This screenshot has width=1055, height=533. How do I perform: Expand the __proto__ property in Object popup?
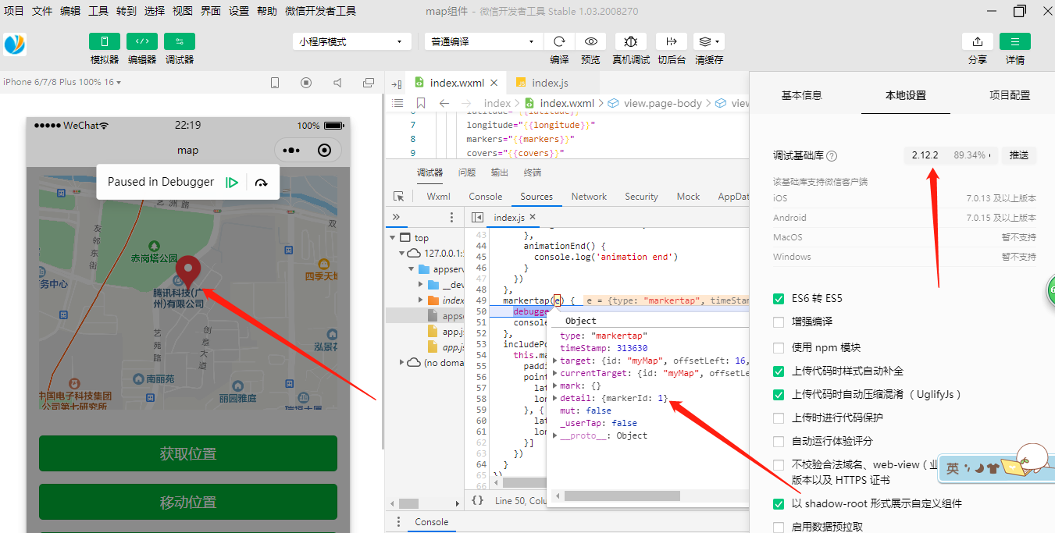click(x=555, y=435)
